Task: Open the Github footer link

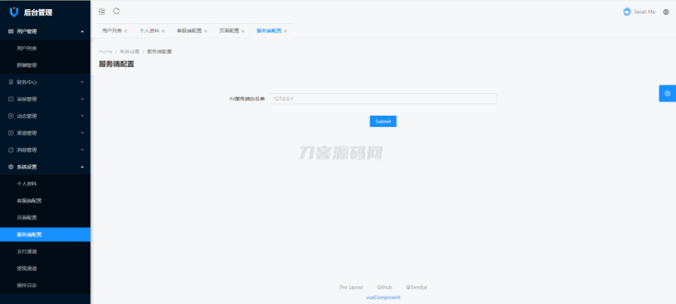Action: point(385,287)
